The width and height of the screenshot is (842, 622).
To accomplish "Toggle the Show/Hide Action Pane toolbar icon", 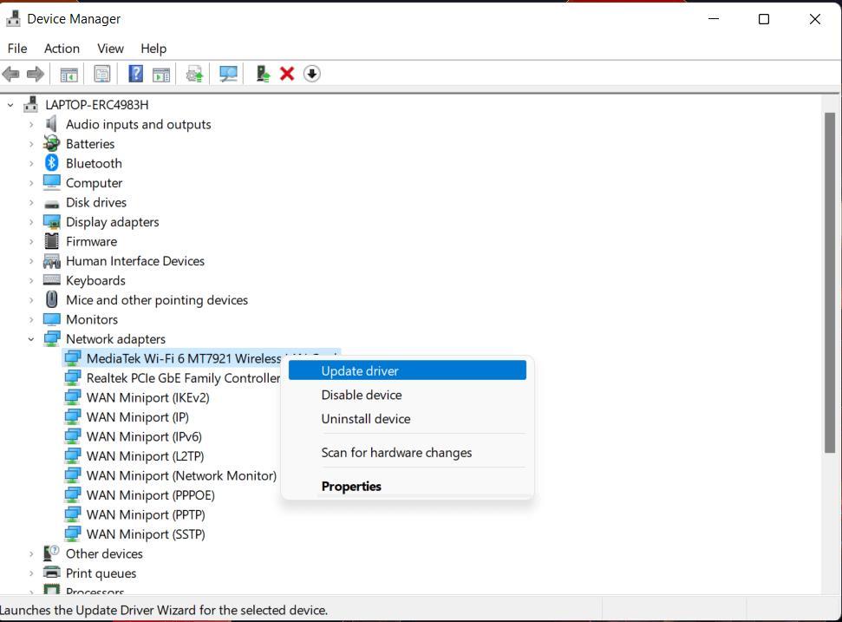I will (x=161, y=74).
